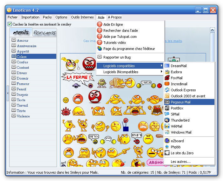Click the scrollbar up arrow button

(212, 30)
